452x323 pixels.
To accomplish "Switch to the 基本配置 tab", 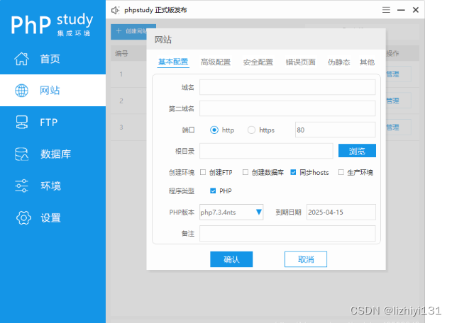I will tap(173, 62).
